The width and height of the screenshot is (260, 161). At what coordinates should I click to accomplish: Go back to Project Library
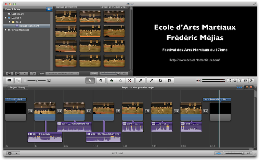17,87
